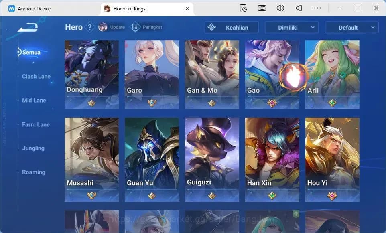Click the Peringkat text button
The width and height of the screenshot is (386, 233).
click(x=152, y=27)
